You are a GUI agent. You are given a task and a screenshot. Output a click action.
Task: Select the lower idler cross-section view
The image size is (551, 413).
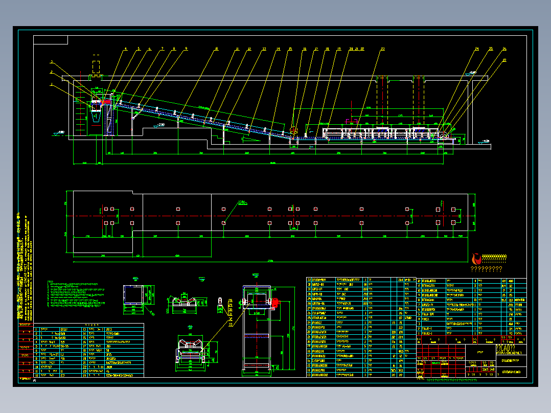pyautogui.click(x=191, y=351)
